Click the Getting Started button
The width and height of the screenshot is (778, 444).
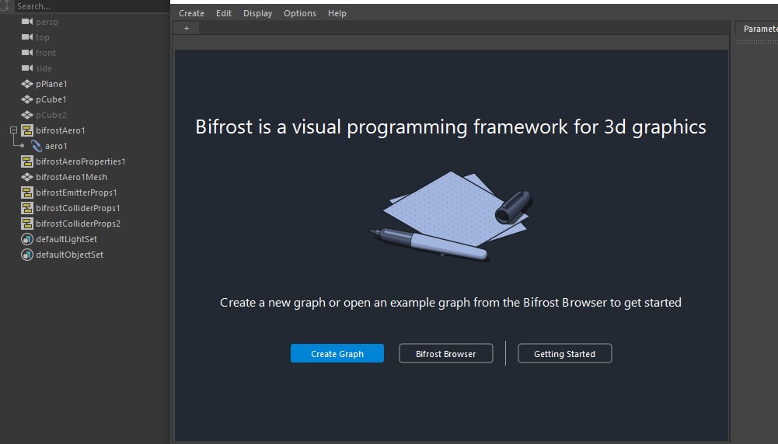click(x=564, y=353)
